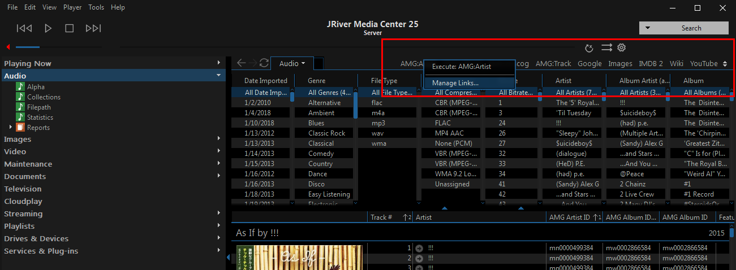The height and width of the screenshot is (270, 736).
Task: Open the View menu
Action: pos(49,7)
